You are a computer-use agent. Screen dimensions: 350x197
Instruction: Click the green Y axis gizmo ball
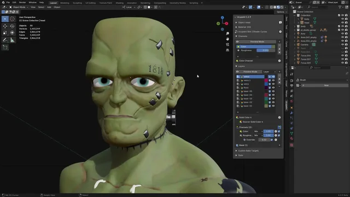click(218, 24)
